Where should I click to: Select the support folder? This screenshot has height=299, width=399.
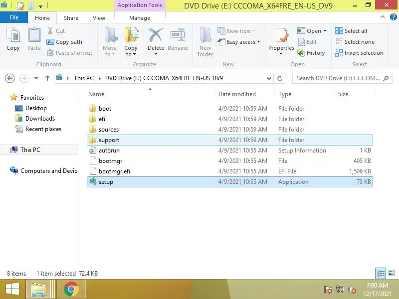(230, 140)
